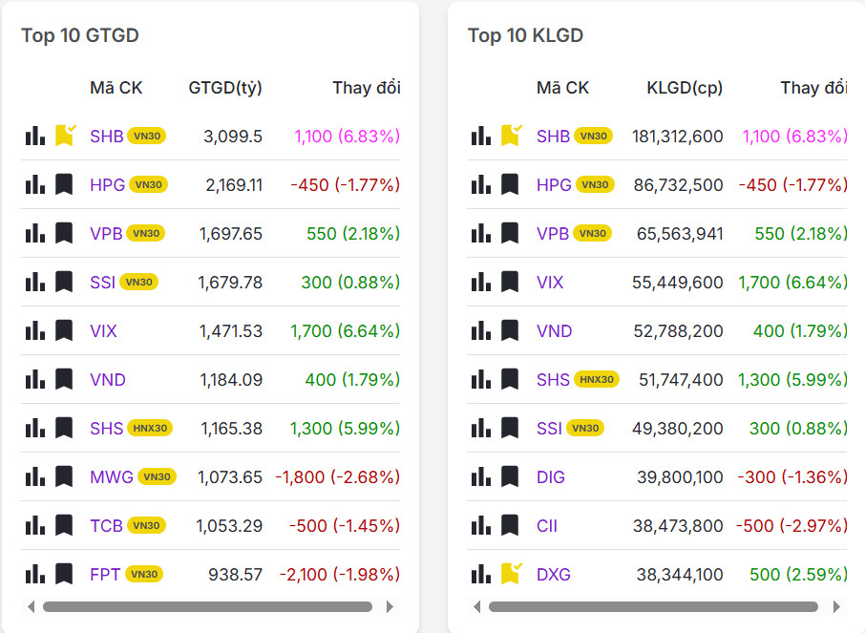Click the HNX30 badge in Top 10 KLGD
Viewport: 865px width, 633px height.
pyautogui.click(x=597, y=379)
